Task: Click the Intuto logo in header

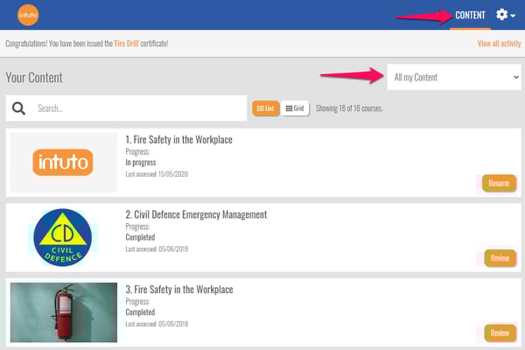Action: (28, 15)
